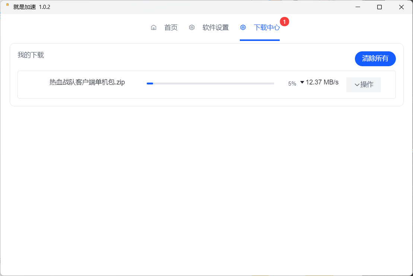413x276 pixels.
Task: Click the filename 热血战队客户端单机包.zip
Action: pyautogui.click(x=86, y=82)
